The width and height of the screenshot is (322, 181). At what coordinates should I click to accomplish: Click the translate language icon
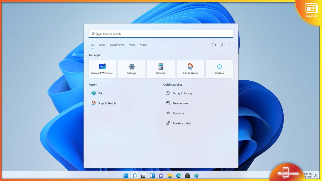(x=168, y=113)
